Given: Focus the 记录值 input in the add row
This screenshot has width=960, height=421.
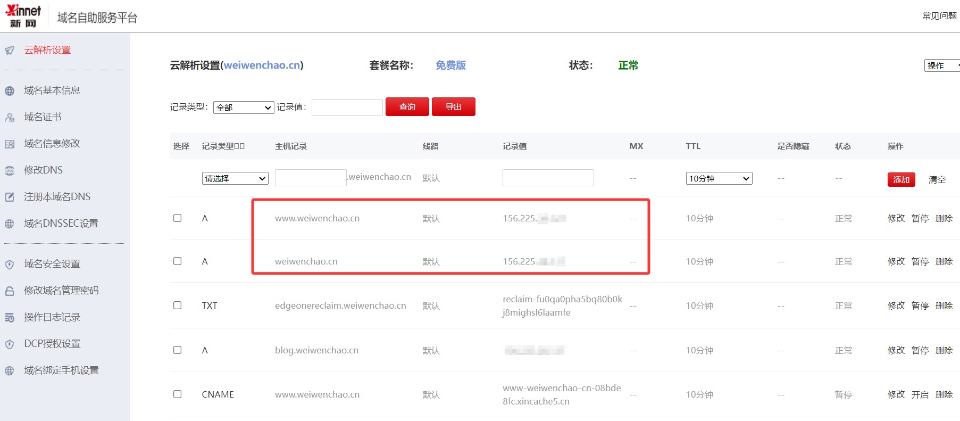Looking at the screenshot, I should (x=548, y=177).
